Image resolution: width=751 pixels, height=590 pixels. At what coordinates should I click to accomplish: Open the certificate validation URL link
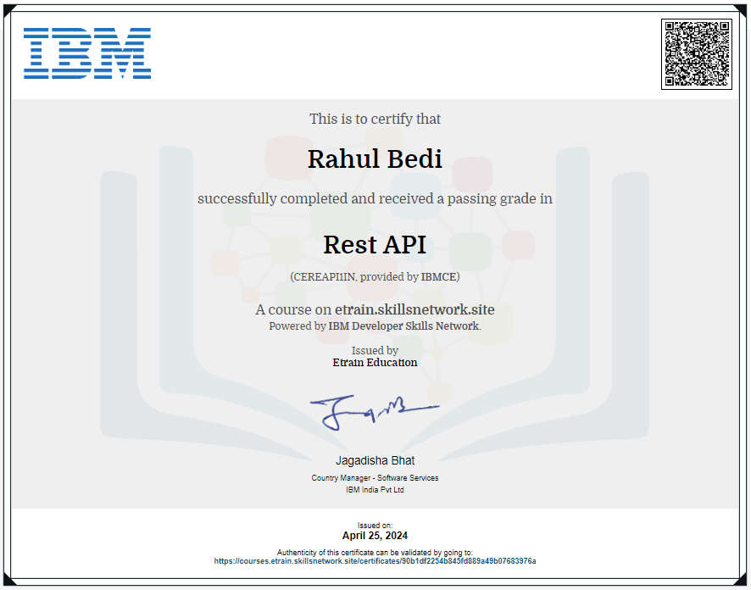pos(375,560)
